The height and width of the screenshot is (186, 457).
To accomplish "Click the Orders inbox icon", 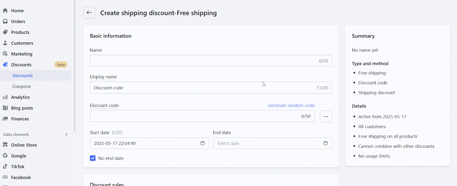I will coord(5,21).
